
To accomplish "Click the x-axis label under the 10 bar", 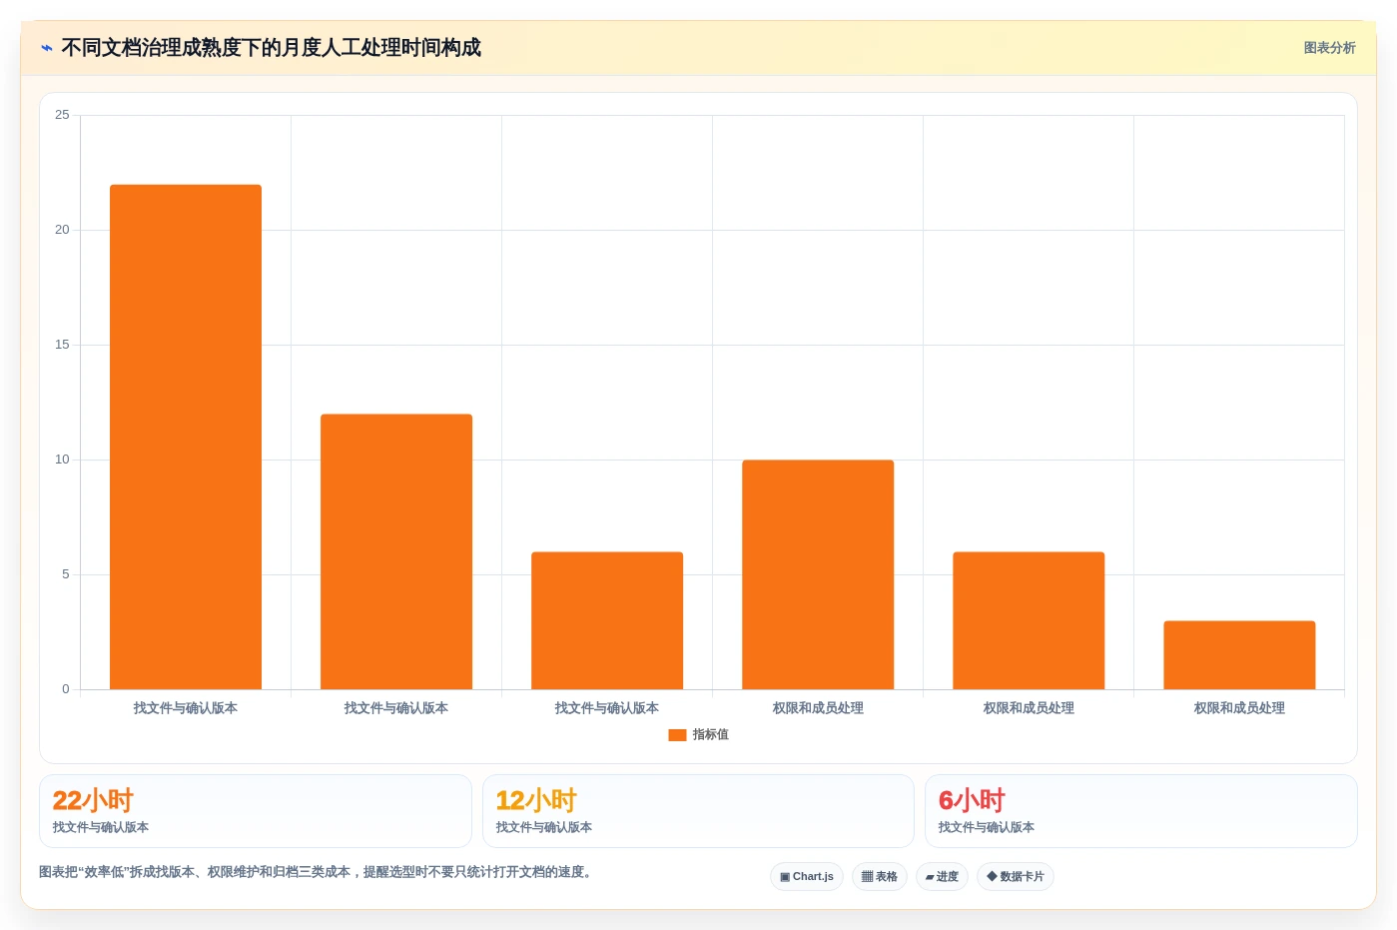I will coord(818,708).
